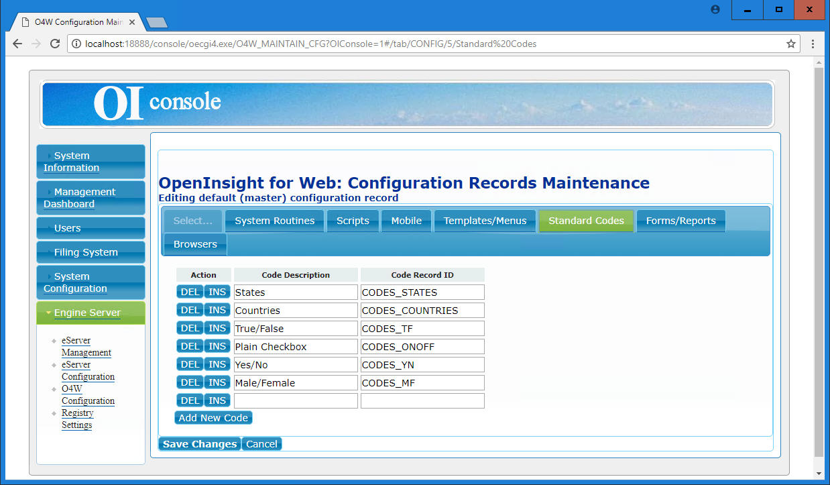Click the empty Code Record ID field

[422, 401]
